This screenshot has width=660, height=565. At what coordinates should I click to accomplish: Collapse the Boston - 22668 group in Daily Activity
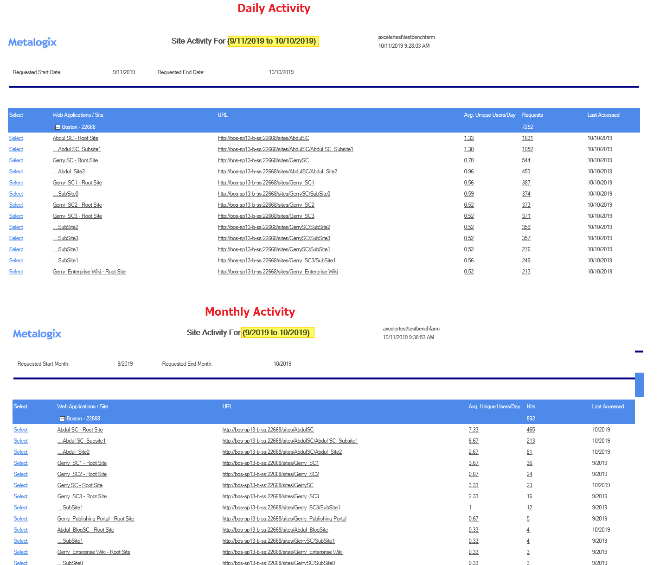click(x=58, y=127)
